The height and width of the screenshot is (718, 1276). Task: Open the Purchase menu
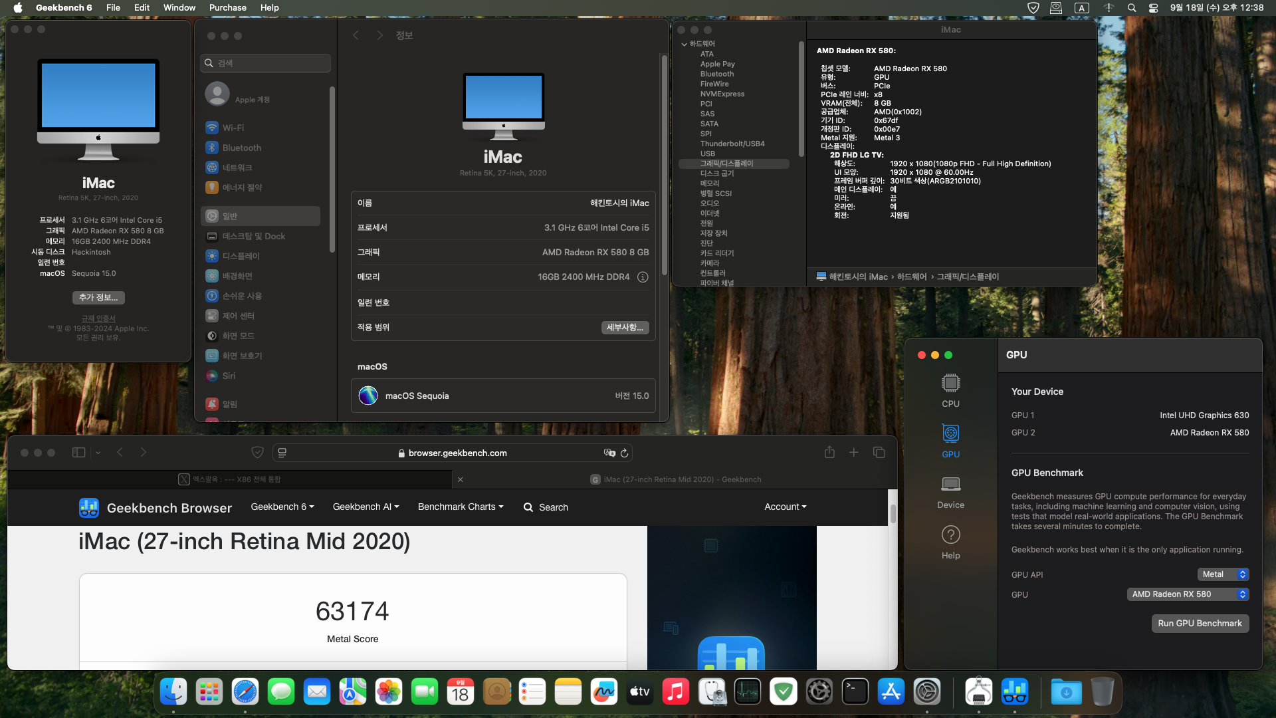227,8
